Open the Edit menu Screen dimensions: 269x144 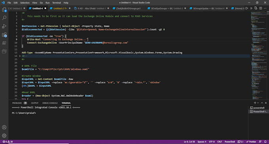point(15,3)
